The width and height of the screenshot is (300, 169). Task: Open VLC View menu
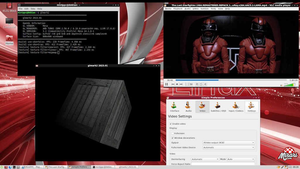[220, 9]
